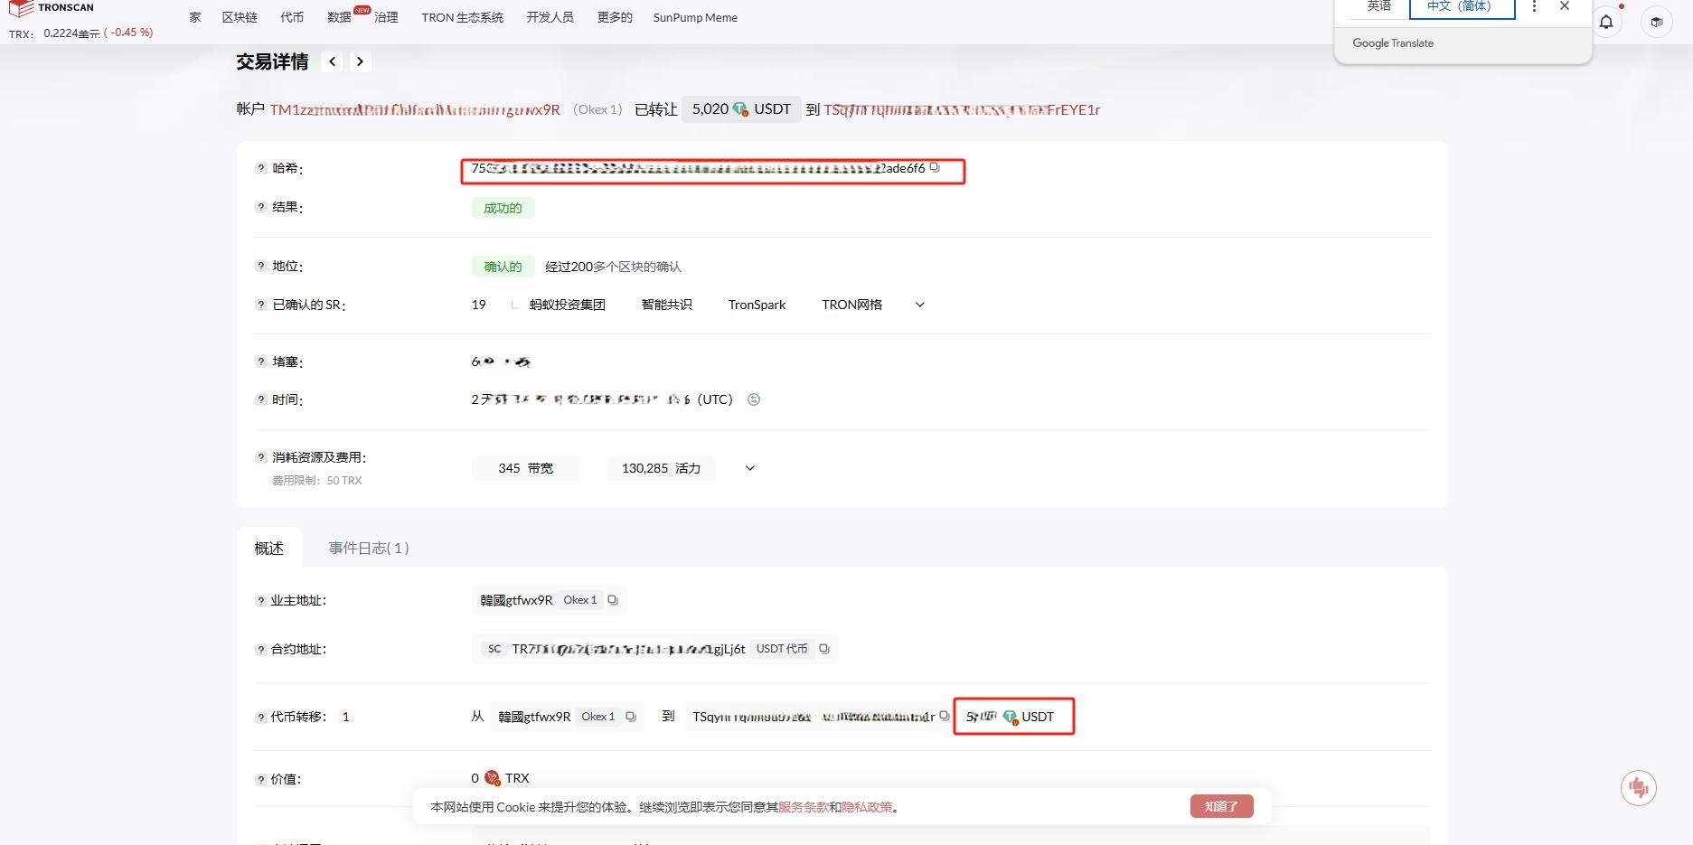Click the clock icon beside the UTC timestamp

[753, 399]
